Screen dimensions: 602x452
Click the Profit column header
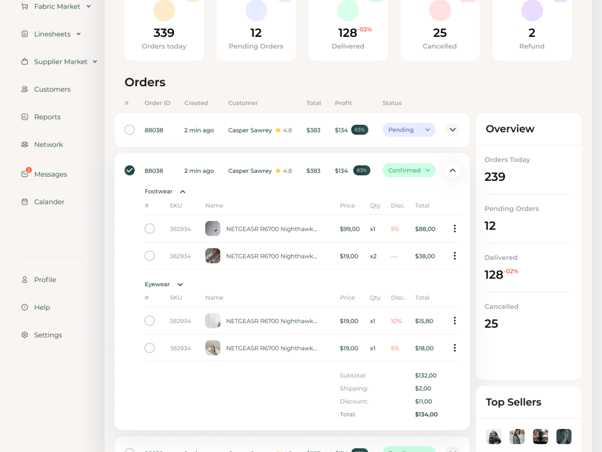343,103
